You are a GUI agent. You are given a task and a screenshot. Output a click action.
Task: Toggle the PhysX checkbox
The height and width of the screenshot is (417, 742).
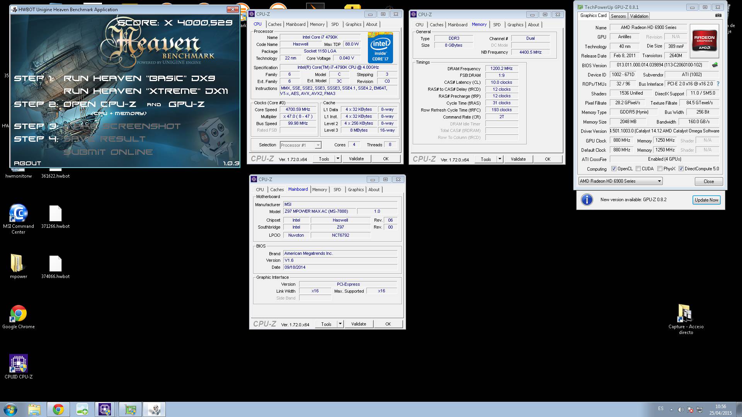[x=660, y=169]
